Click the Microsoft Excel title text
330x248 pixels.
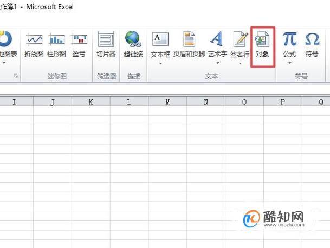point(50,6)
